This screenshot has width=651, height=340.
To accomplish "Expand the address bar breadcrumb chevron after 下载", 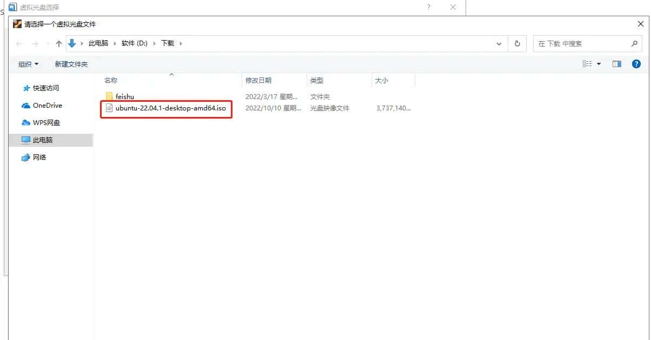I will point(181,43).
